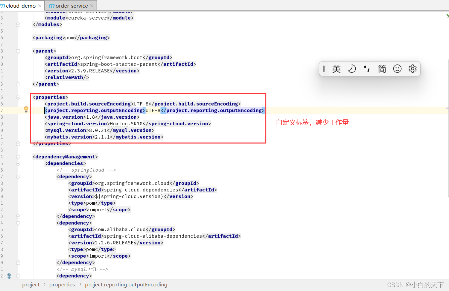Click UTF-8 in project.reporting.outputEncoding line

point(153,110)
